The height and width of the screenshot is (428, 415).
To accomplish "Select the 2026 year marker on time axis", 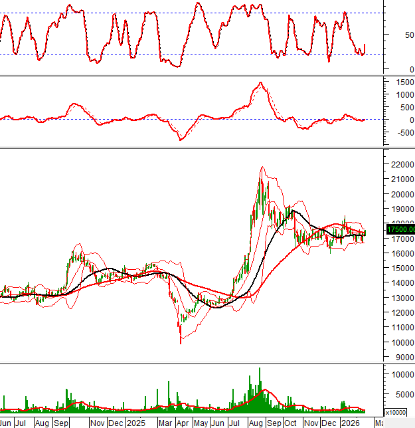I will 349,423.
